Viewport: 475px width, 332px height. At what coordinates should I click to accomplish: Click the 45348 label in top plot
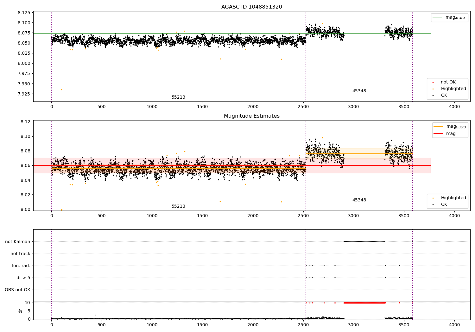(359, 91)
